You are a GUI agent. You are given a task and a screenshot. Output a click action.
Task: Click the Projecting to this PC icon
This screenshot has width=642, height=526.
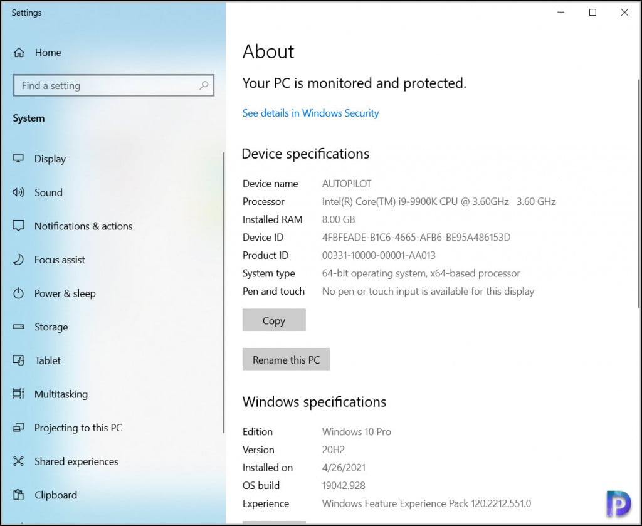click(x=18, y=428)
